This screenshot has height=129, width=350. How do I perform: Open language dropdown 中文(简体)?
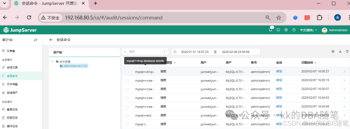click(309, 30)
